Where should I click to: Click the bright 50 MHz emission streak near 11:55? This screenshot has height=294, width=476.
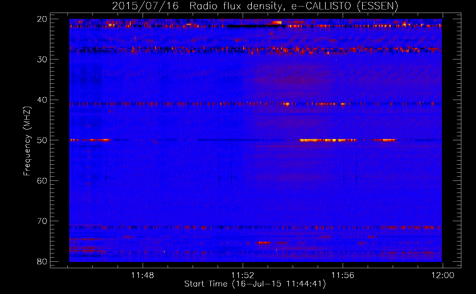(x=327, y=140)
